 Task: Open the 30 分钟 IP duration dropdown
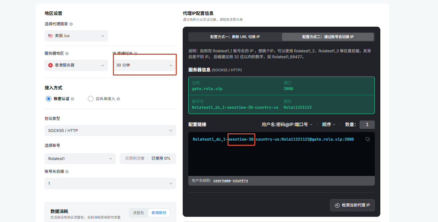144,65
